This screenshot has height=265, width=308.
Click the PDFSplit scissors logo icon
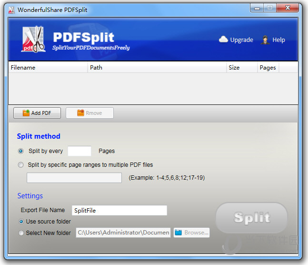tap(33, 40)
